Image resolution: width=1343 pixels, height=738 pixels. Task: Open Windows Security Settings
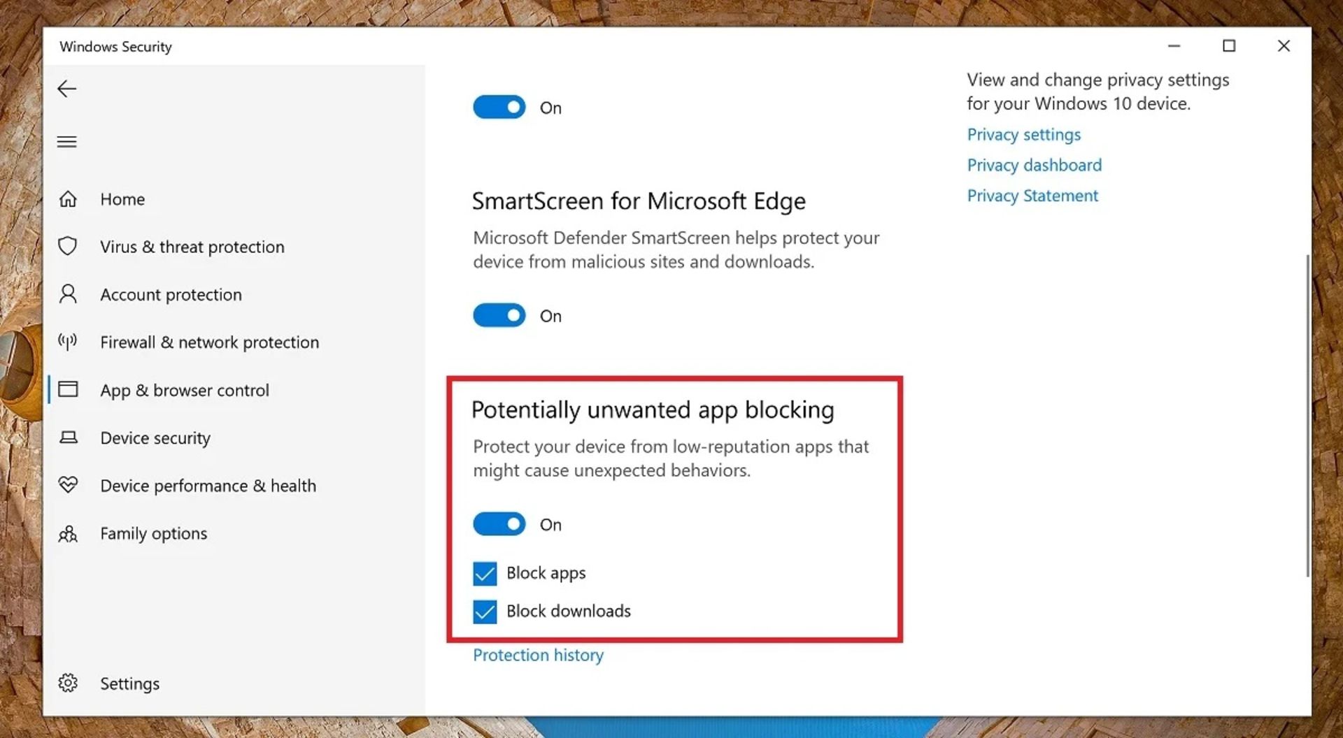tap(129, 683)
